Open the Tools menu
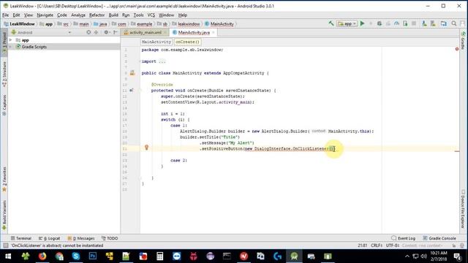468x263 pixels. tap(138, 15)
